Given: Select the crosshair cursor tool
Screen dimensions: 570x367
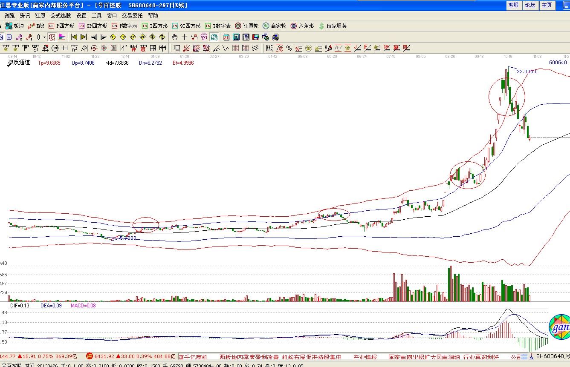Looking at the screenshot, I should coord(184,37).
